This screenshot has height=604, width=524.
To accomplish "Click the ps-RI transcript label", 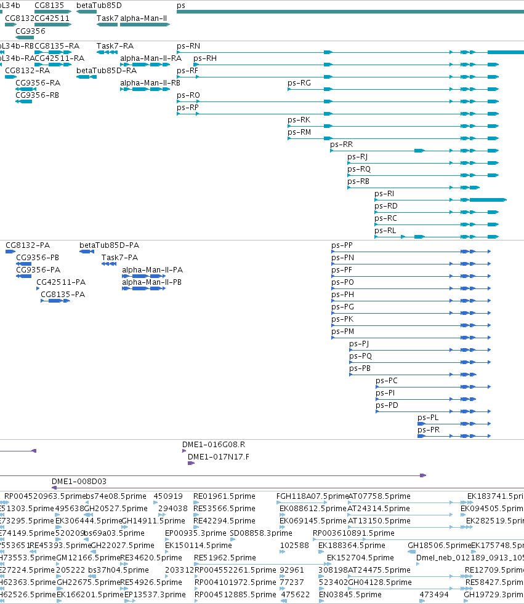I will point(384,194).
